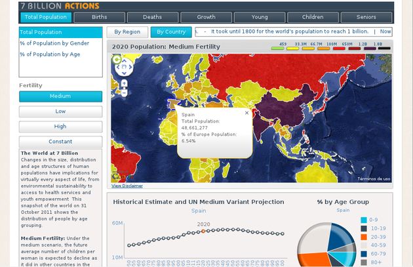Switch map view to By Country
This screenshot has width=413, height=267.
pos(171,32)
